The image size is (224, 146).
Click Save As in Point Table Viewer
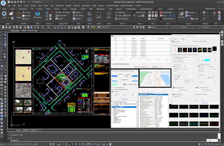155,67
